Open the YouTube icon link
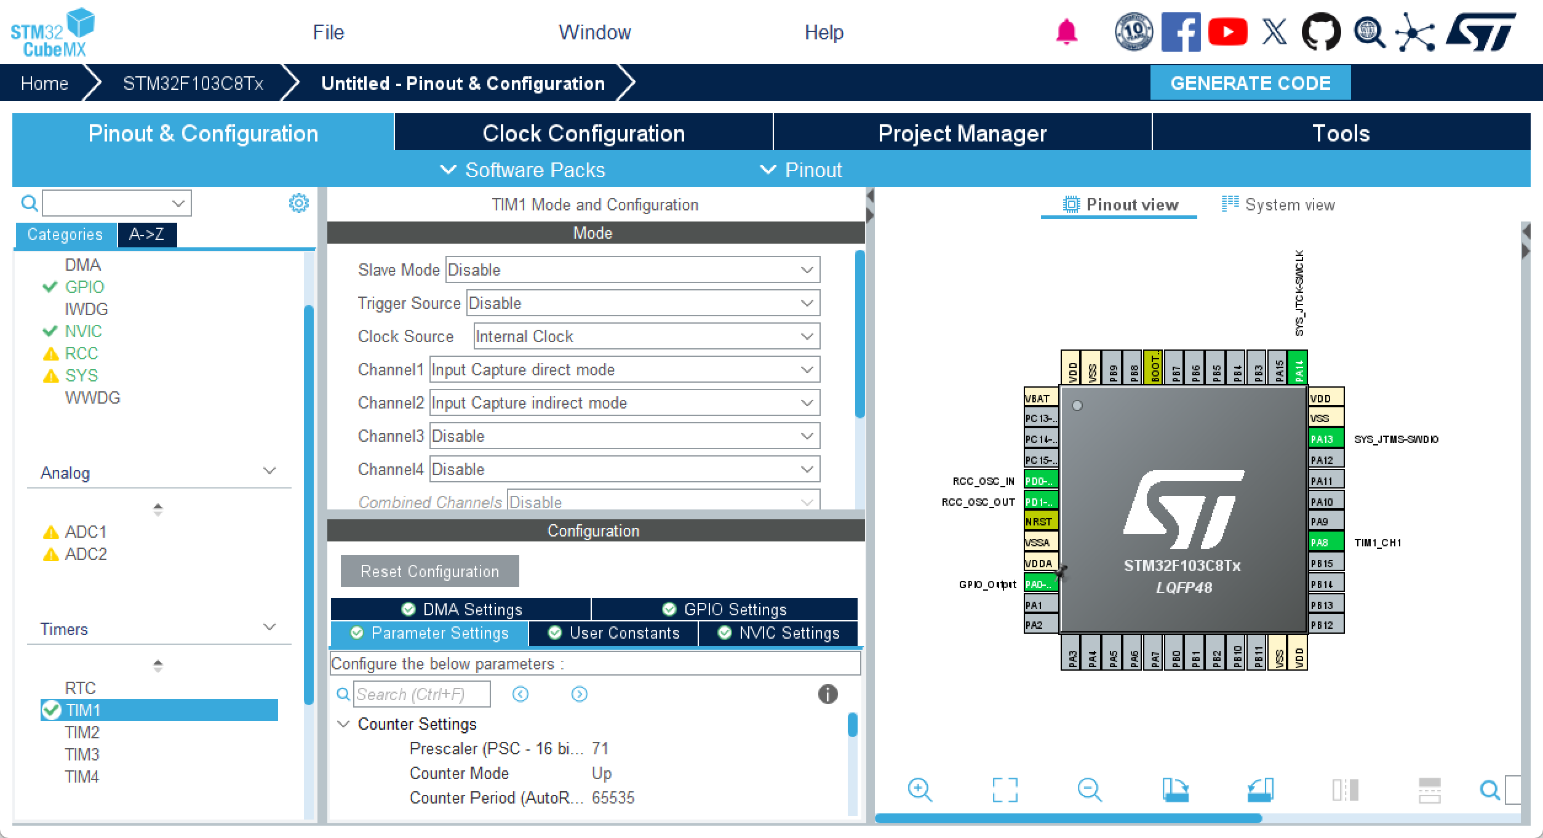This screenshot has height=838, width=1543. click(1227, 31)
